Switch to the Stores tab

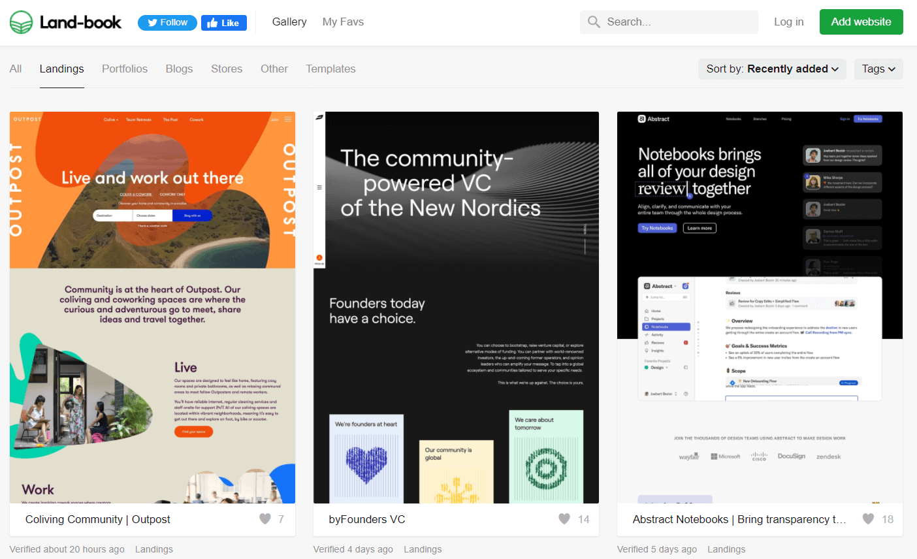tap(227, 69)
